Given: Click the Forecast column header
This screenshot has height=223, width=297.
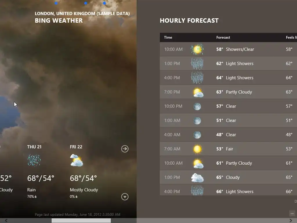Looking at the screenshot, I should 223,37.
